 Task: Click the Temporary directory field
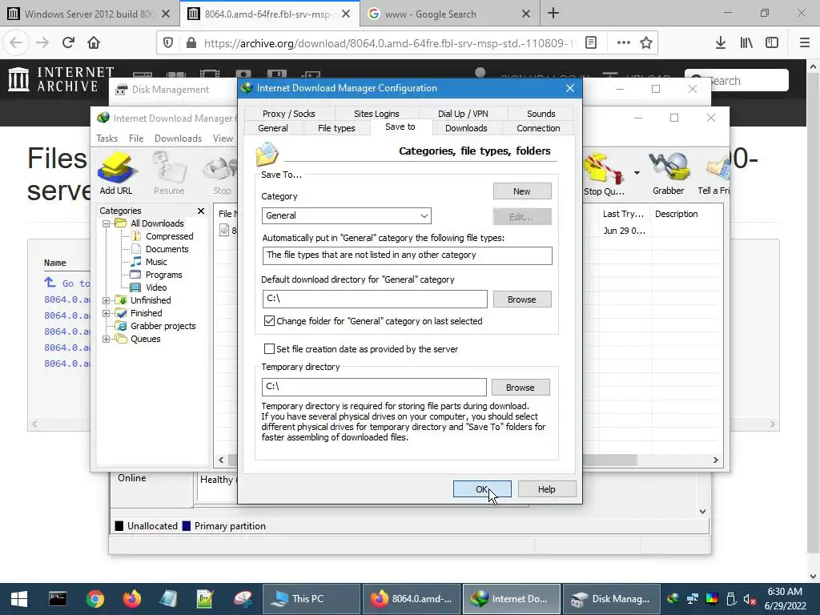tap(374, 387)
